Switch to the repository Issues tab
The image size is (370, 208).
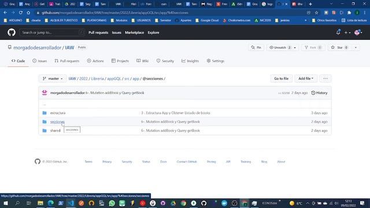point(40,61)
